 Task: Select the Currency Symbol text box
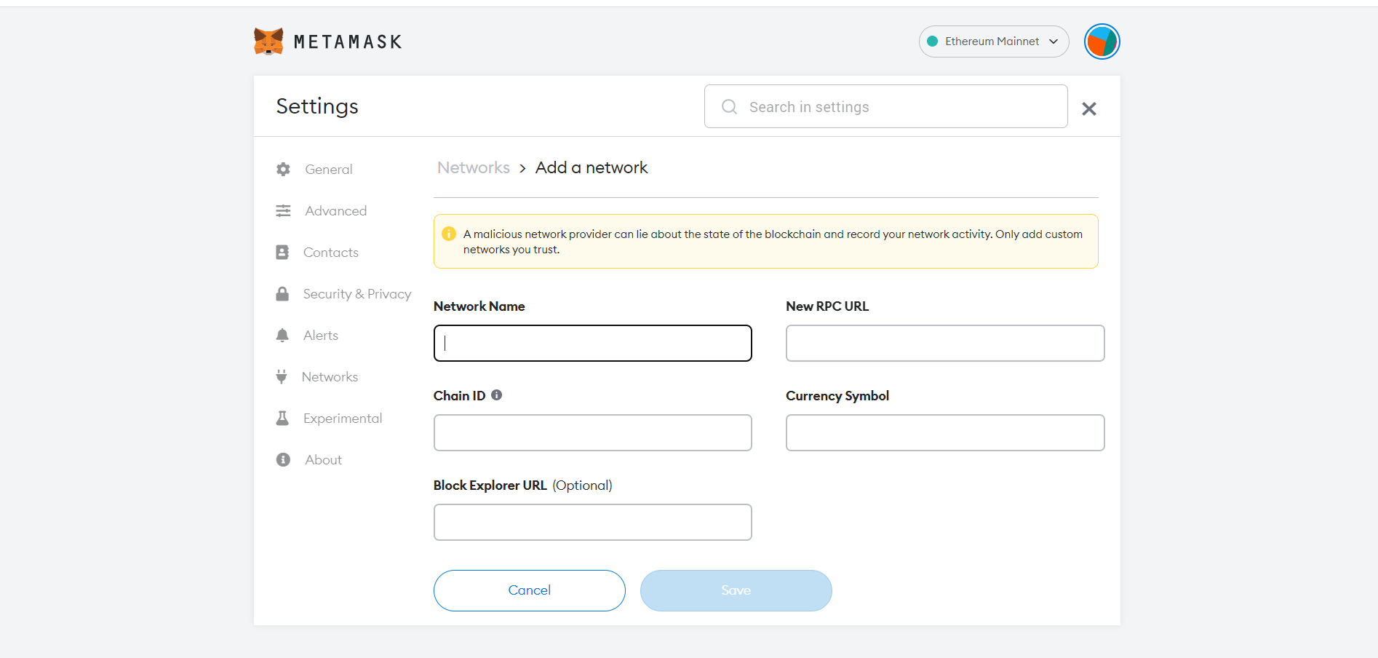coord(944,433)
